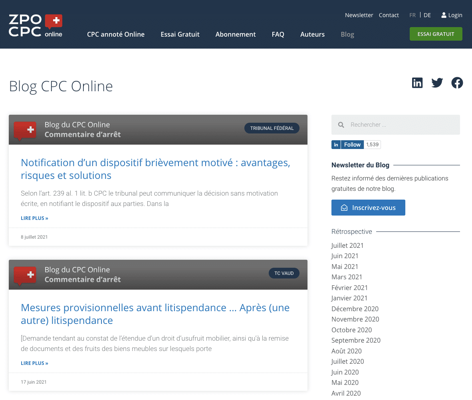Screen dimensions: 472x400
Task: Switch language to FR
Action: [x=413, y=15]
